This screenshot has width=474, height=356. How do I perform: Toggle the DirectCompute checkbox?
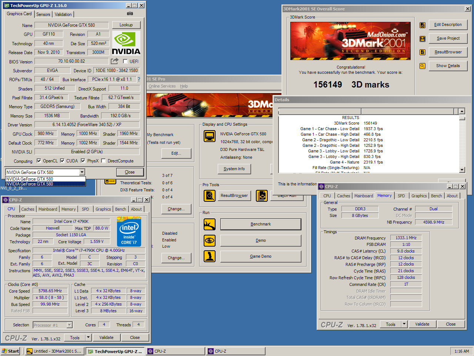click(104, 161)
